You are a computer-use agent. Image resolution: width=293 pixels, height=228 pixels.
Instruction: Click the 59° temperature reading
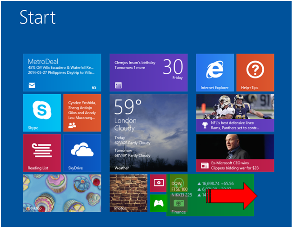coord(128,107)
